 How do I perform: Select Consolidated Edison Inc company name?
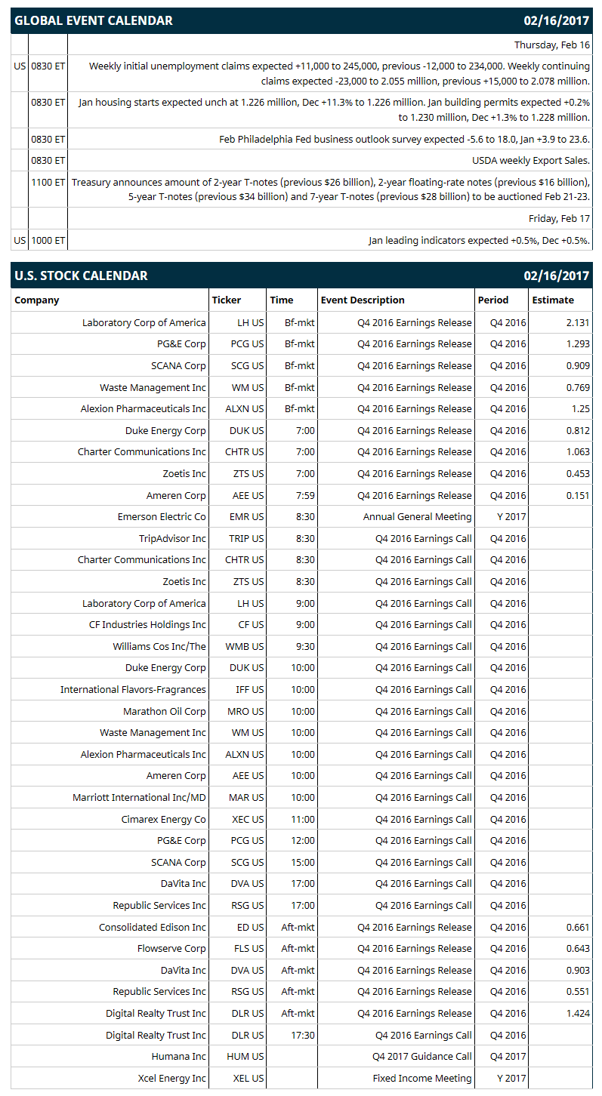[x=153, y=927]
